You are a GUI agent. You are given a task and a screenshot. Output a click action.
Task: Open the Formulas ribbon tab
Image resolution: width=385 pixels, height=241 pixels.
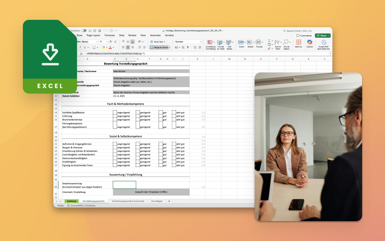(x=110, y=35)
